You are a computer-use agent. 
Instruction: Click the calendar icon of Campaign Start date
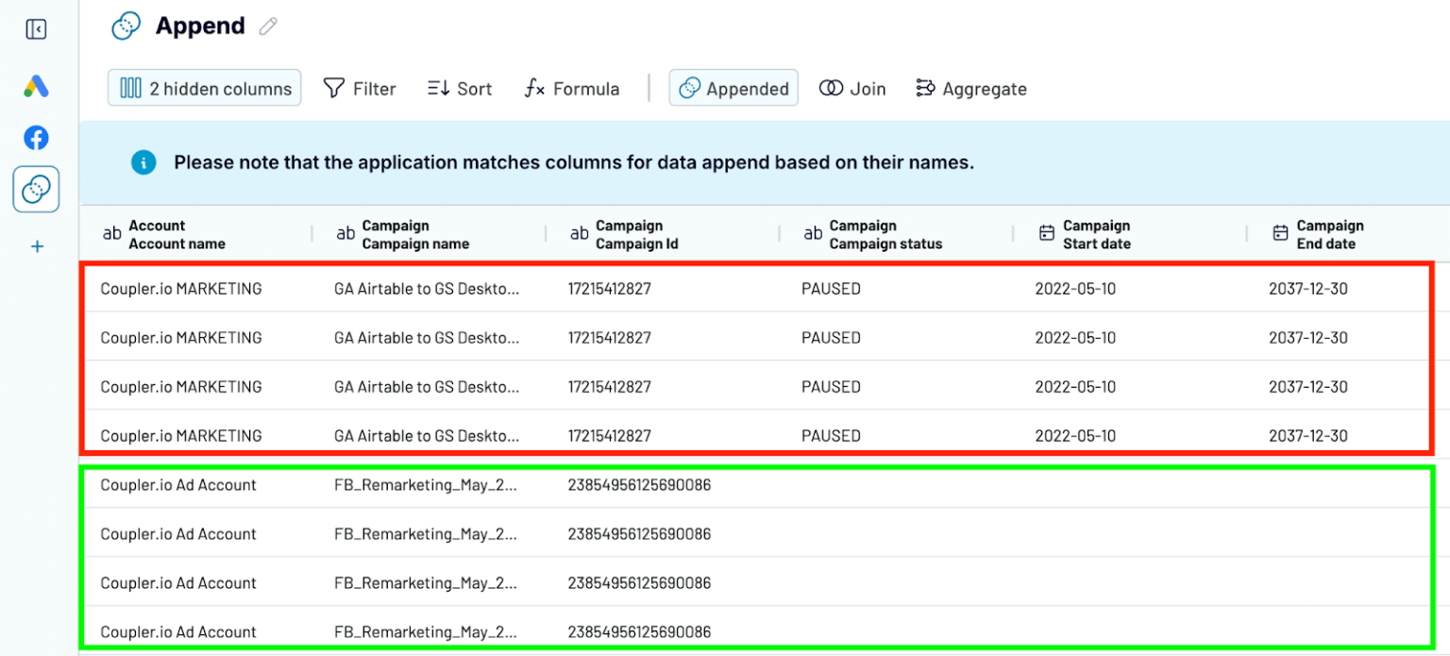click(x=1046, y=233)
